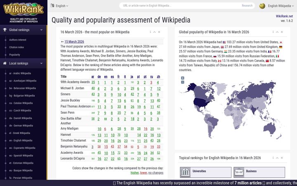This screenshot has height=186, width=297.
Task: Click the India flag icon
Action: tap(226, 51)
